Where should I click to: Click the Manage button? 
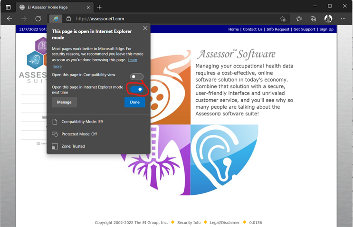(64, 102)
